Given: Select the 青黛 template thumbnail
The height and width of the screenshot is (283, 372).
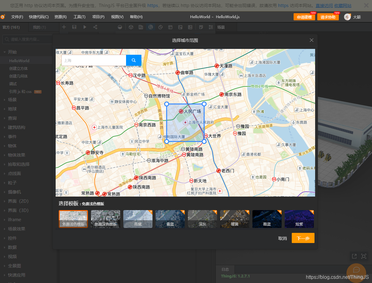Looking at the screenshot, I should (138, 219).
